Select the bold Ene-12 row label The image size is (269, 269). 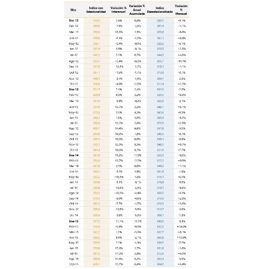pos(74,21)
